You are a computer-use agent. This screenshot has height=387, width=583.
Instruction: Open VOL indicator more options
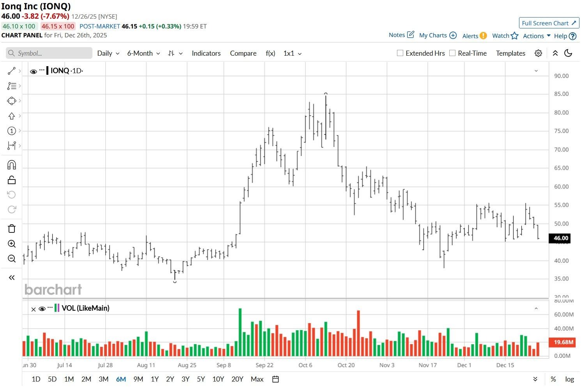click(50, 308)
